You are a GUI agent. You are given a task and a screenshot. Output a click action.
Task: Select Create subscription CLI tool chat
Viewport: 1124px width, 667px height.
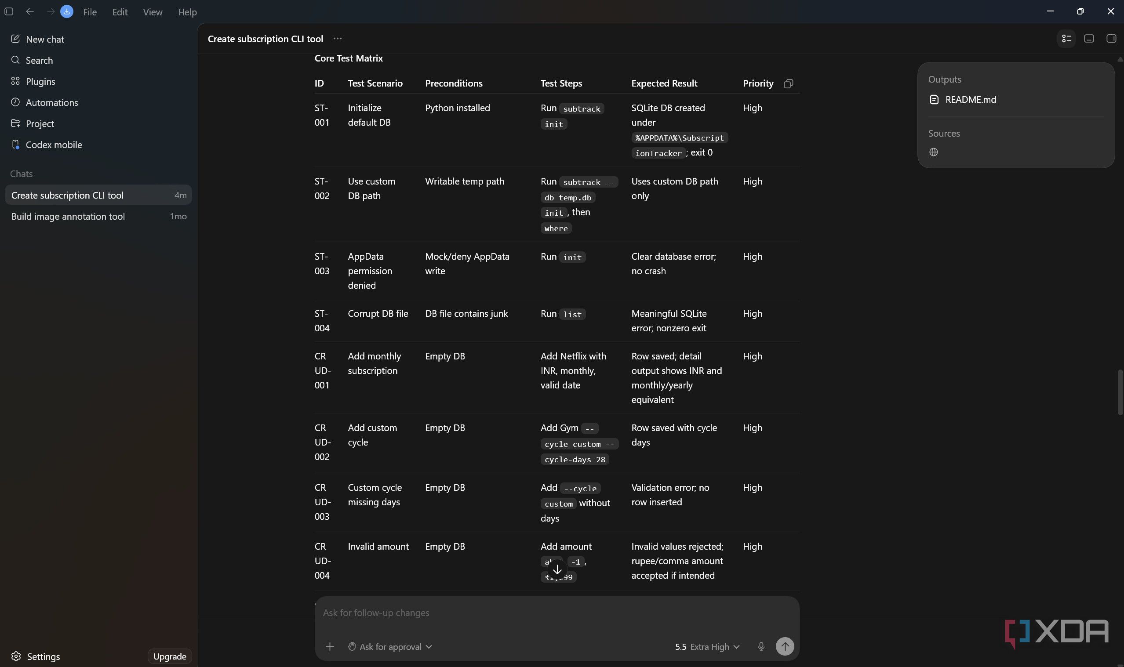pyautogui.click(x=98, y=195)
